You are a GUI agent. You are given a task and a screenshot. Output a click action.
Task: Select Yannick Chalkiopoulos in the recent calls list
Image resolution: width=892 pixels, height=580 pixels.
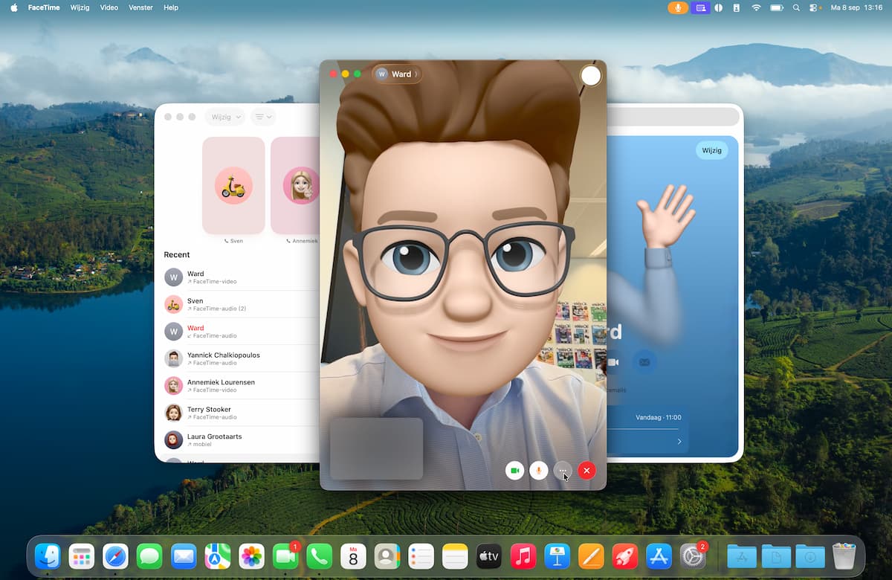[x=223, y=358]
